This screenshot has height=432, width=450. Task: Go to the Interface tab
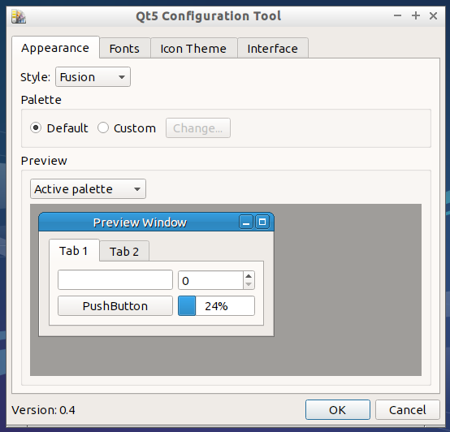coord(273,48)
